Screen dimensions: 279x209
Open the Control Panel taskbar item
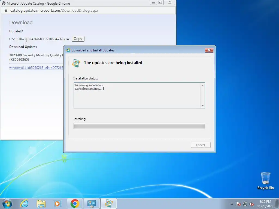pos(92,204)
